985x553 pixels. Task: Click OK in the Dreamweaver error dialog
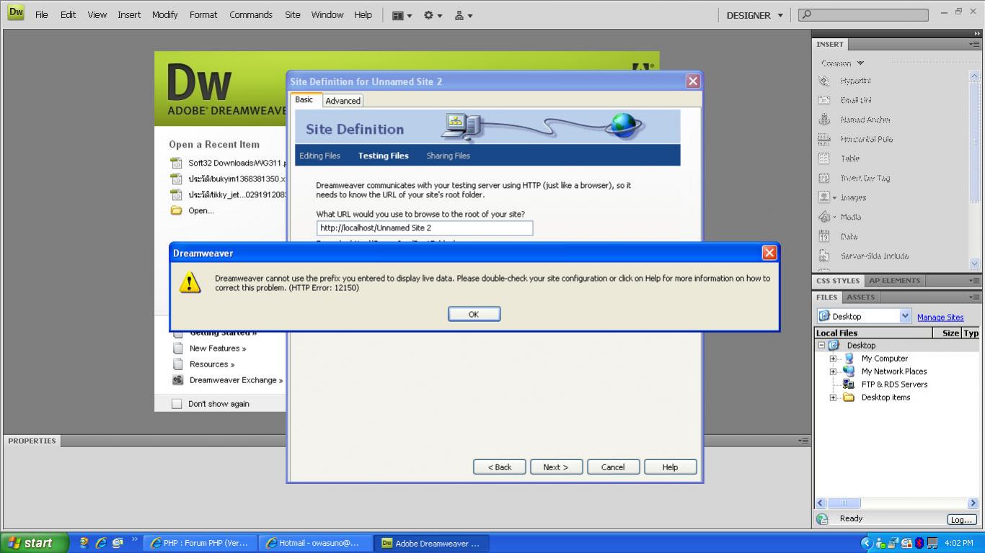point(474,314)
